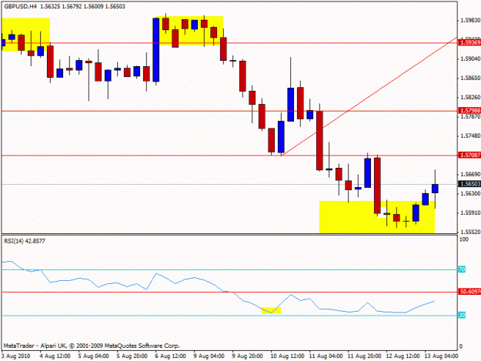Click the RSI 70 level label

click(x=462, y=269)
